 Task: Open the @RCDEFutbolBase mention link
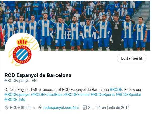coord(47,95)
